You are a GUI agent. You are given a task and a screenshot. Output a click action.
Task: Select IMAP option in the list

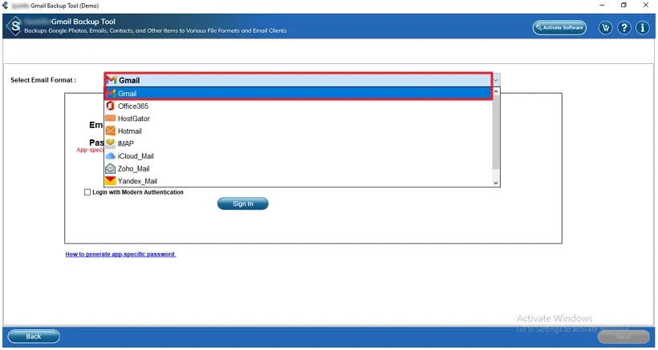pyautogui.click(x=299, y=143)
